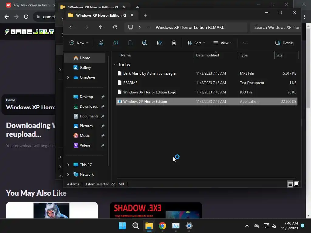The image size is (311, 233).
Task: Open Videos quick access folder
Action: (x=85, y=145)
